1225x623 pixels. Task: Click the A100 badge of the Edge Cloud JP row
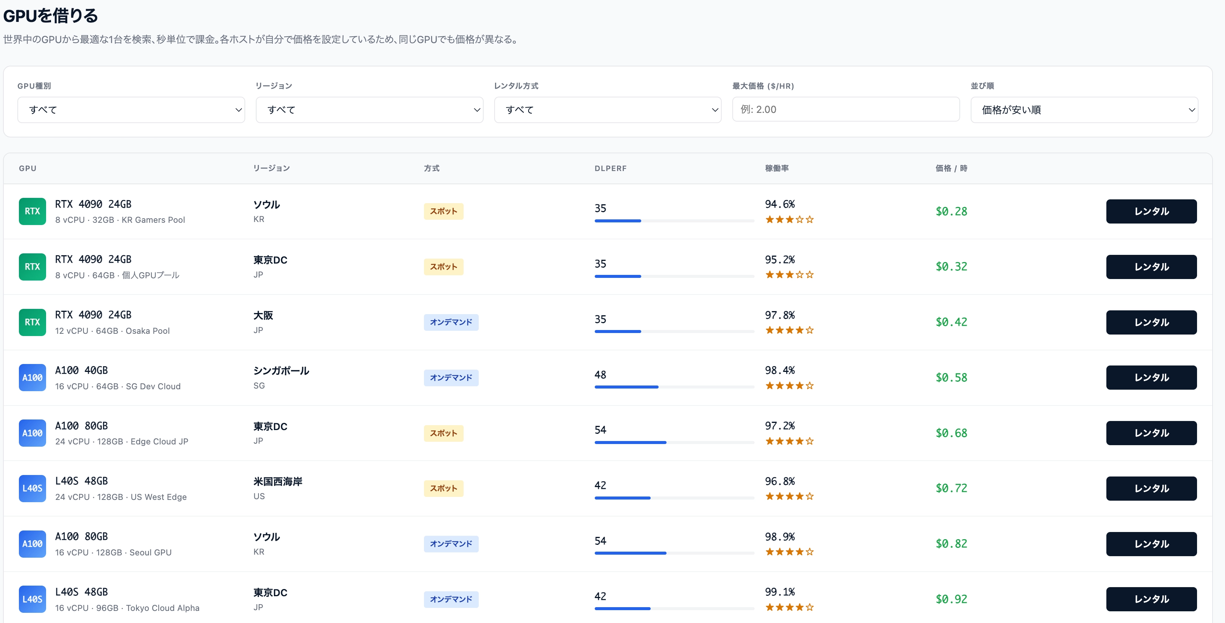[32, 433]
